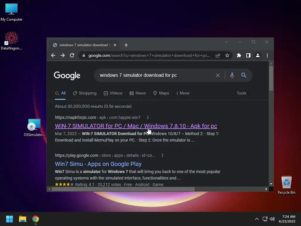Open Chrome three-dot menu
The width and height of the screenshot is (301, 226).
[267, 56]
